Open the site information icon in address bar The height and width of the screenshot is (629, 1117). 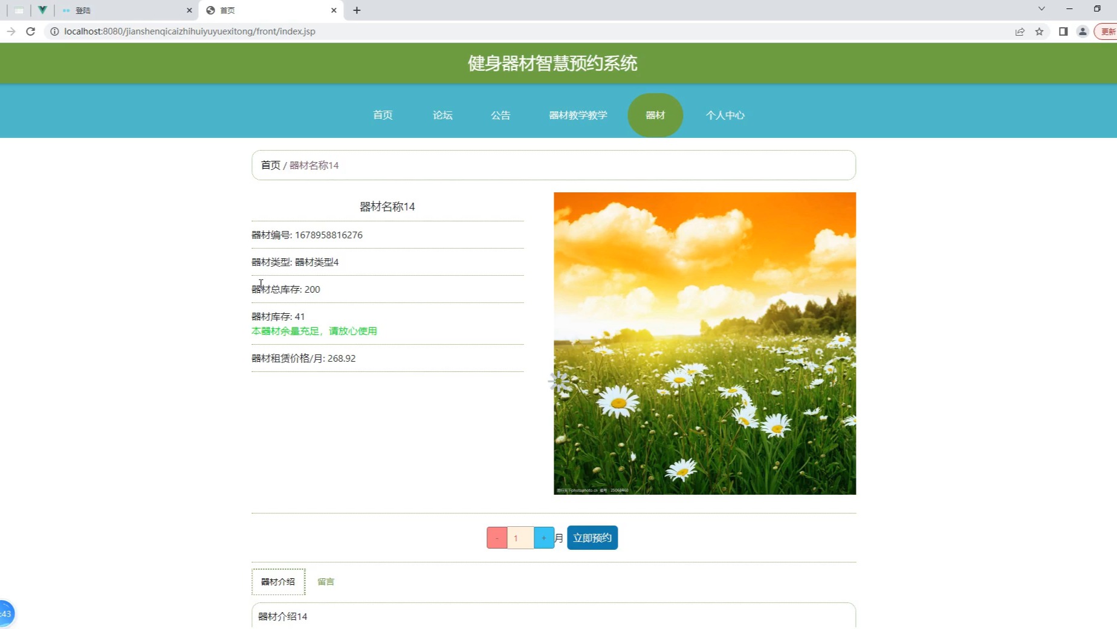[54, 31]
